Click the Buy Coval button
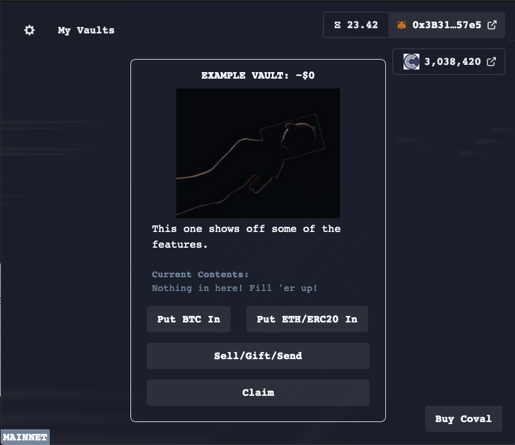The image size is (515, 445). tap(463, 419)
